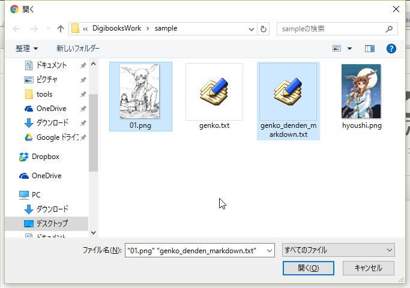Click the 開く(O) button
Image resolution: width=410 pixels, height=288 pixels.
pyautogui.click(x=309, y=268)
